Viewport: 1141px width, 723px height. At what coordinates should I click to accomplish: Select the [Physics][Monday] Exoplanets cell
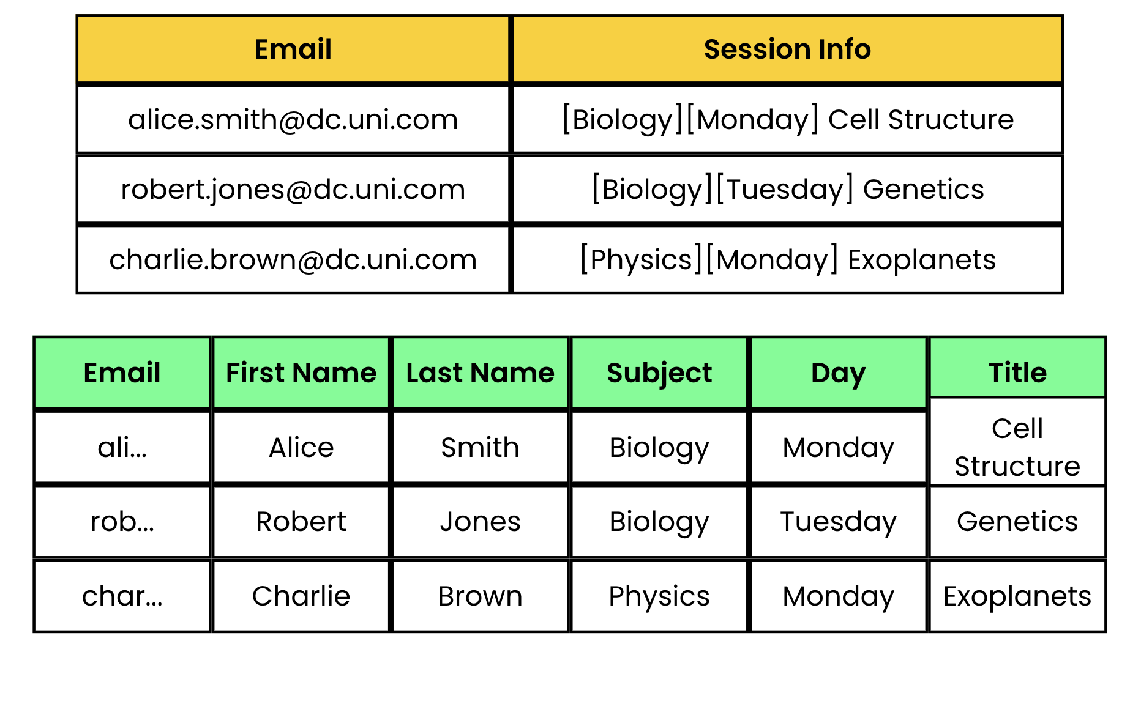point(787,259)
